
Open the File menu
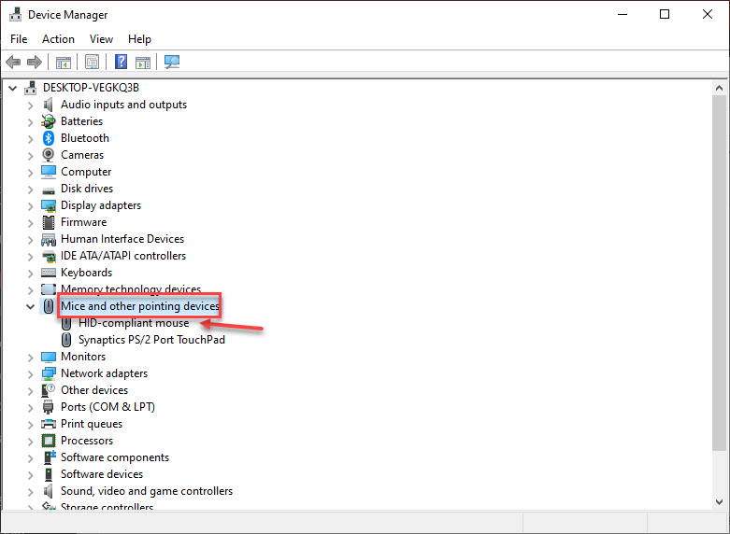[x=19, y=39]
